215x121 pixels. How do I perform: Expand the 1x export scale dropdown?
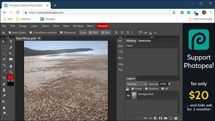coord(83,33)
